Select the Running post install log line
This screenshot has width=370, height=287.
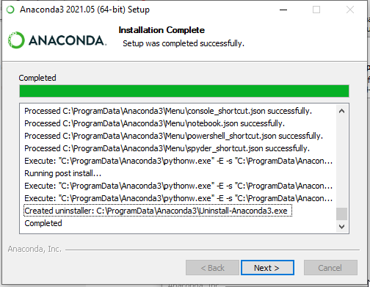tap(63, 173)
